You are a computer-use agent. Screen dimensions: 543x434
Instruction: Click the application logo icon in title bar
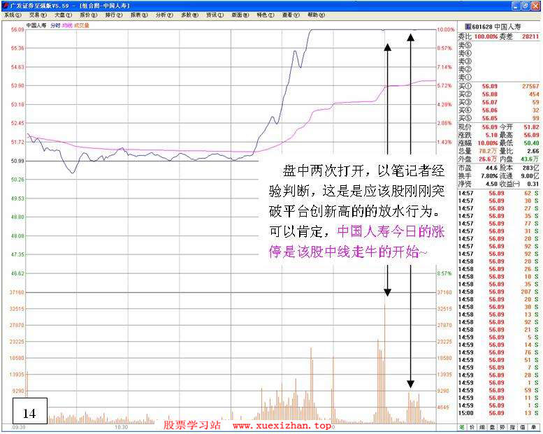coord(5,6)
